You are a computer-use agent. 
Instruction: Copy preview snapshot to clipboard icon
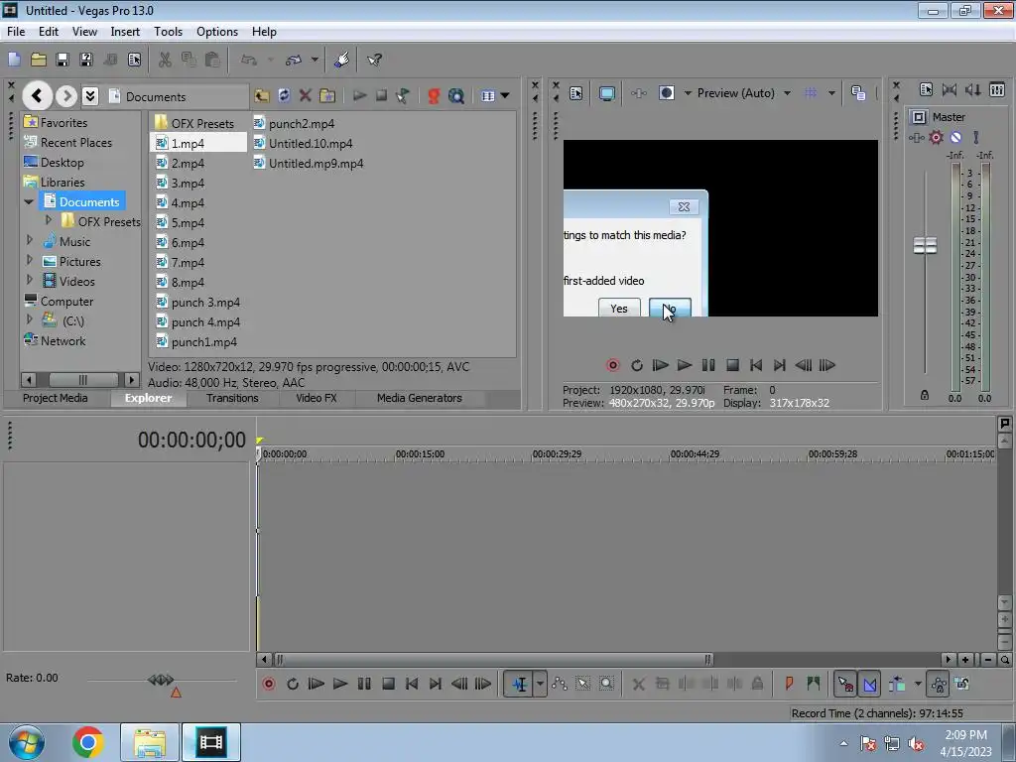858,93
